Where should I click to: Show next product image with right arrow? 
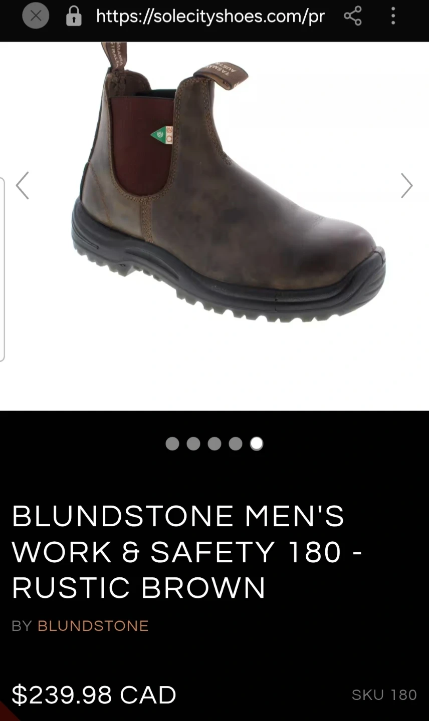pyautogui.click(x=406, y=186)
